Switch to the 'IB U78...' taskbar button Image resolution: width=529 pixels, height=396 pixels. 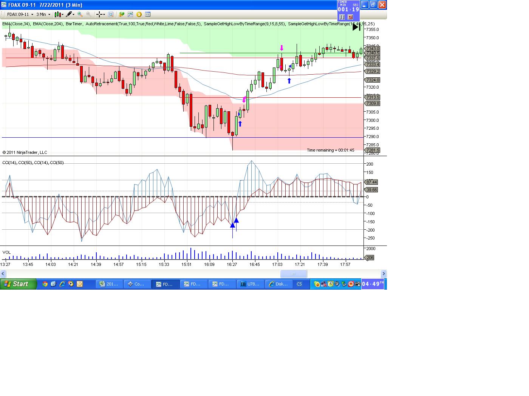tap(250, 284)
